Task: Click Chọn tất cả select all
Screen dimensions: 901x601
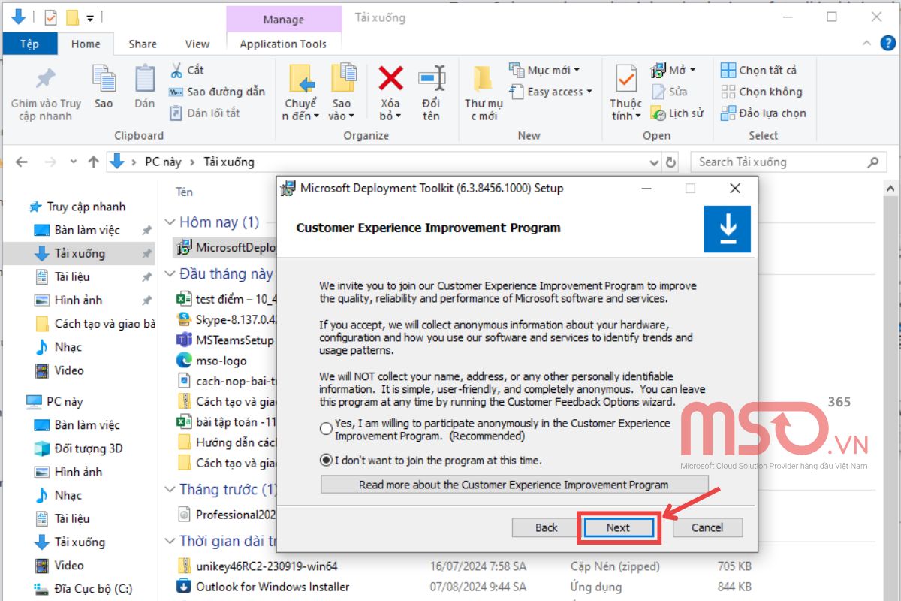Action: (758, 70)
